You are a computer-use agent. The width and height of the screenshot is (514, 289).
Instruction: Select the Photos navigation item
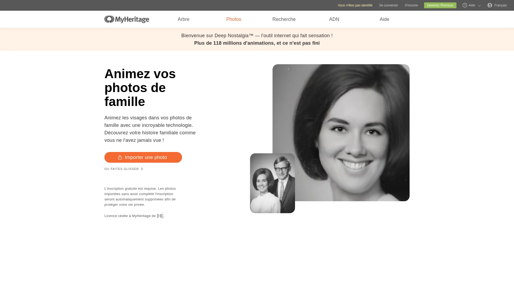[234, 19]
